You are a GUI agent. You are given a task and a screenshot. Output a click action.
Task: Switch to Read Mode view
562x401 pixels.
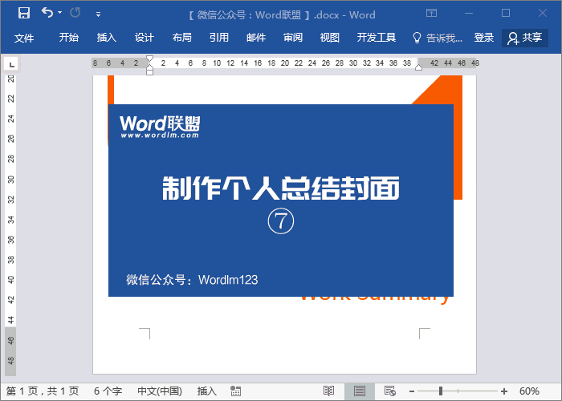tap(328, 391)
